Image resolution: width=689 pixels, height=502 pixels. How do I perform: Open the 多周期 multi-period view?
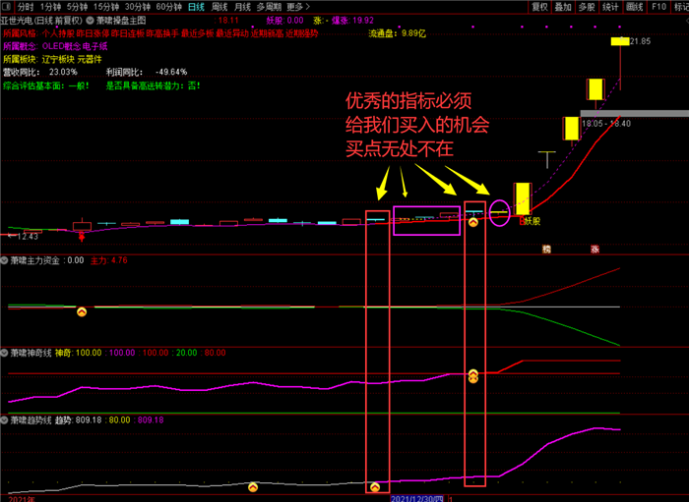coord(269,7)
